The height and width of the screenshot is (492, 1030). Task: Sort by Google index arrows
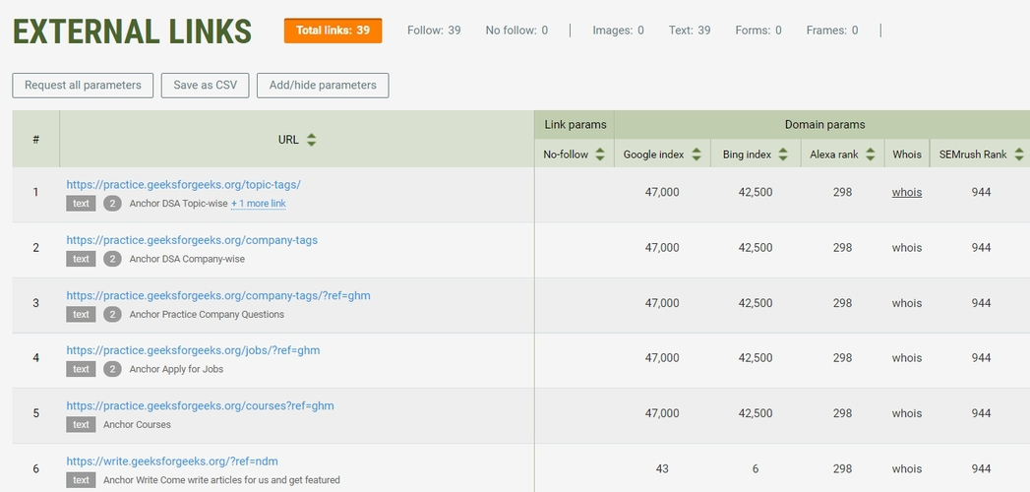[x=697, y=154]
